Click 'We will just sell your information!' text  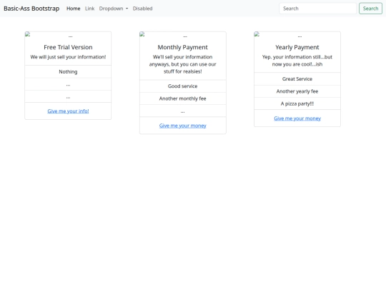(x=68, y=57)
